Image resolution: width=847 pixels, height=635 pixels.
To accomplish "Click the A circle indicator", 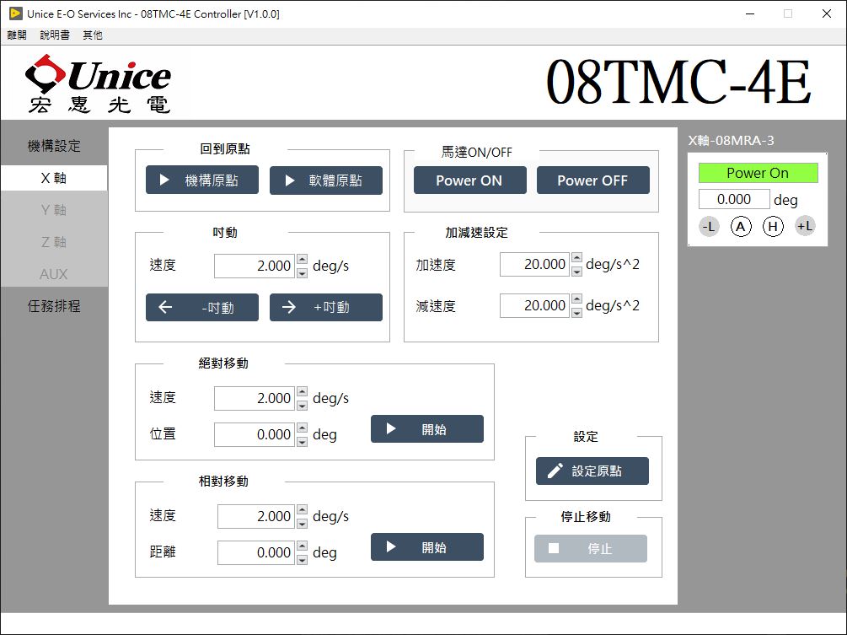I will [x=741, y=226].
